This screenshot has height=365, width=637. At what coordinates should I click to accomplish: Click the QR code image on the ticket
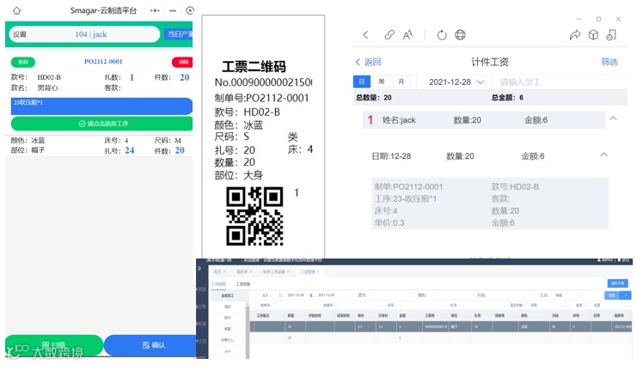click(254, 216)
